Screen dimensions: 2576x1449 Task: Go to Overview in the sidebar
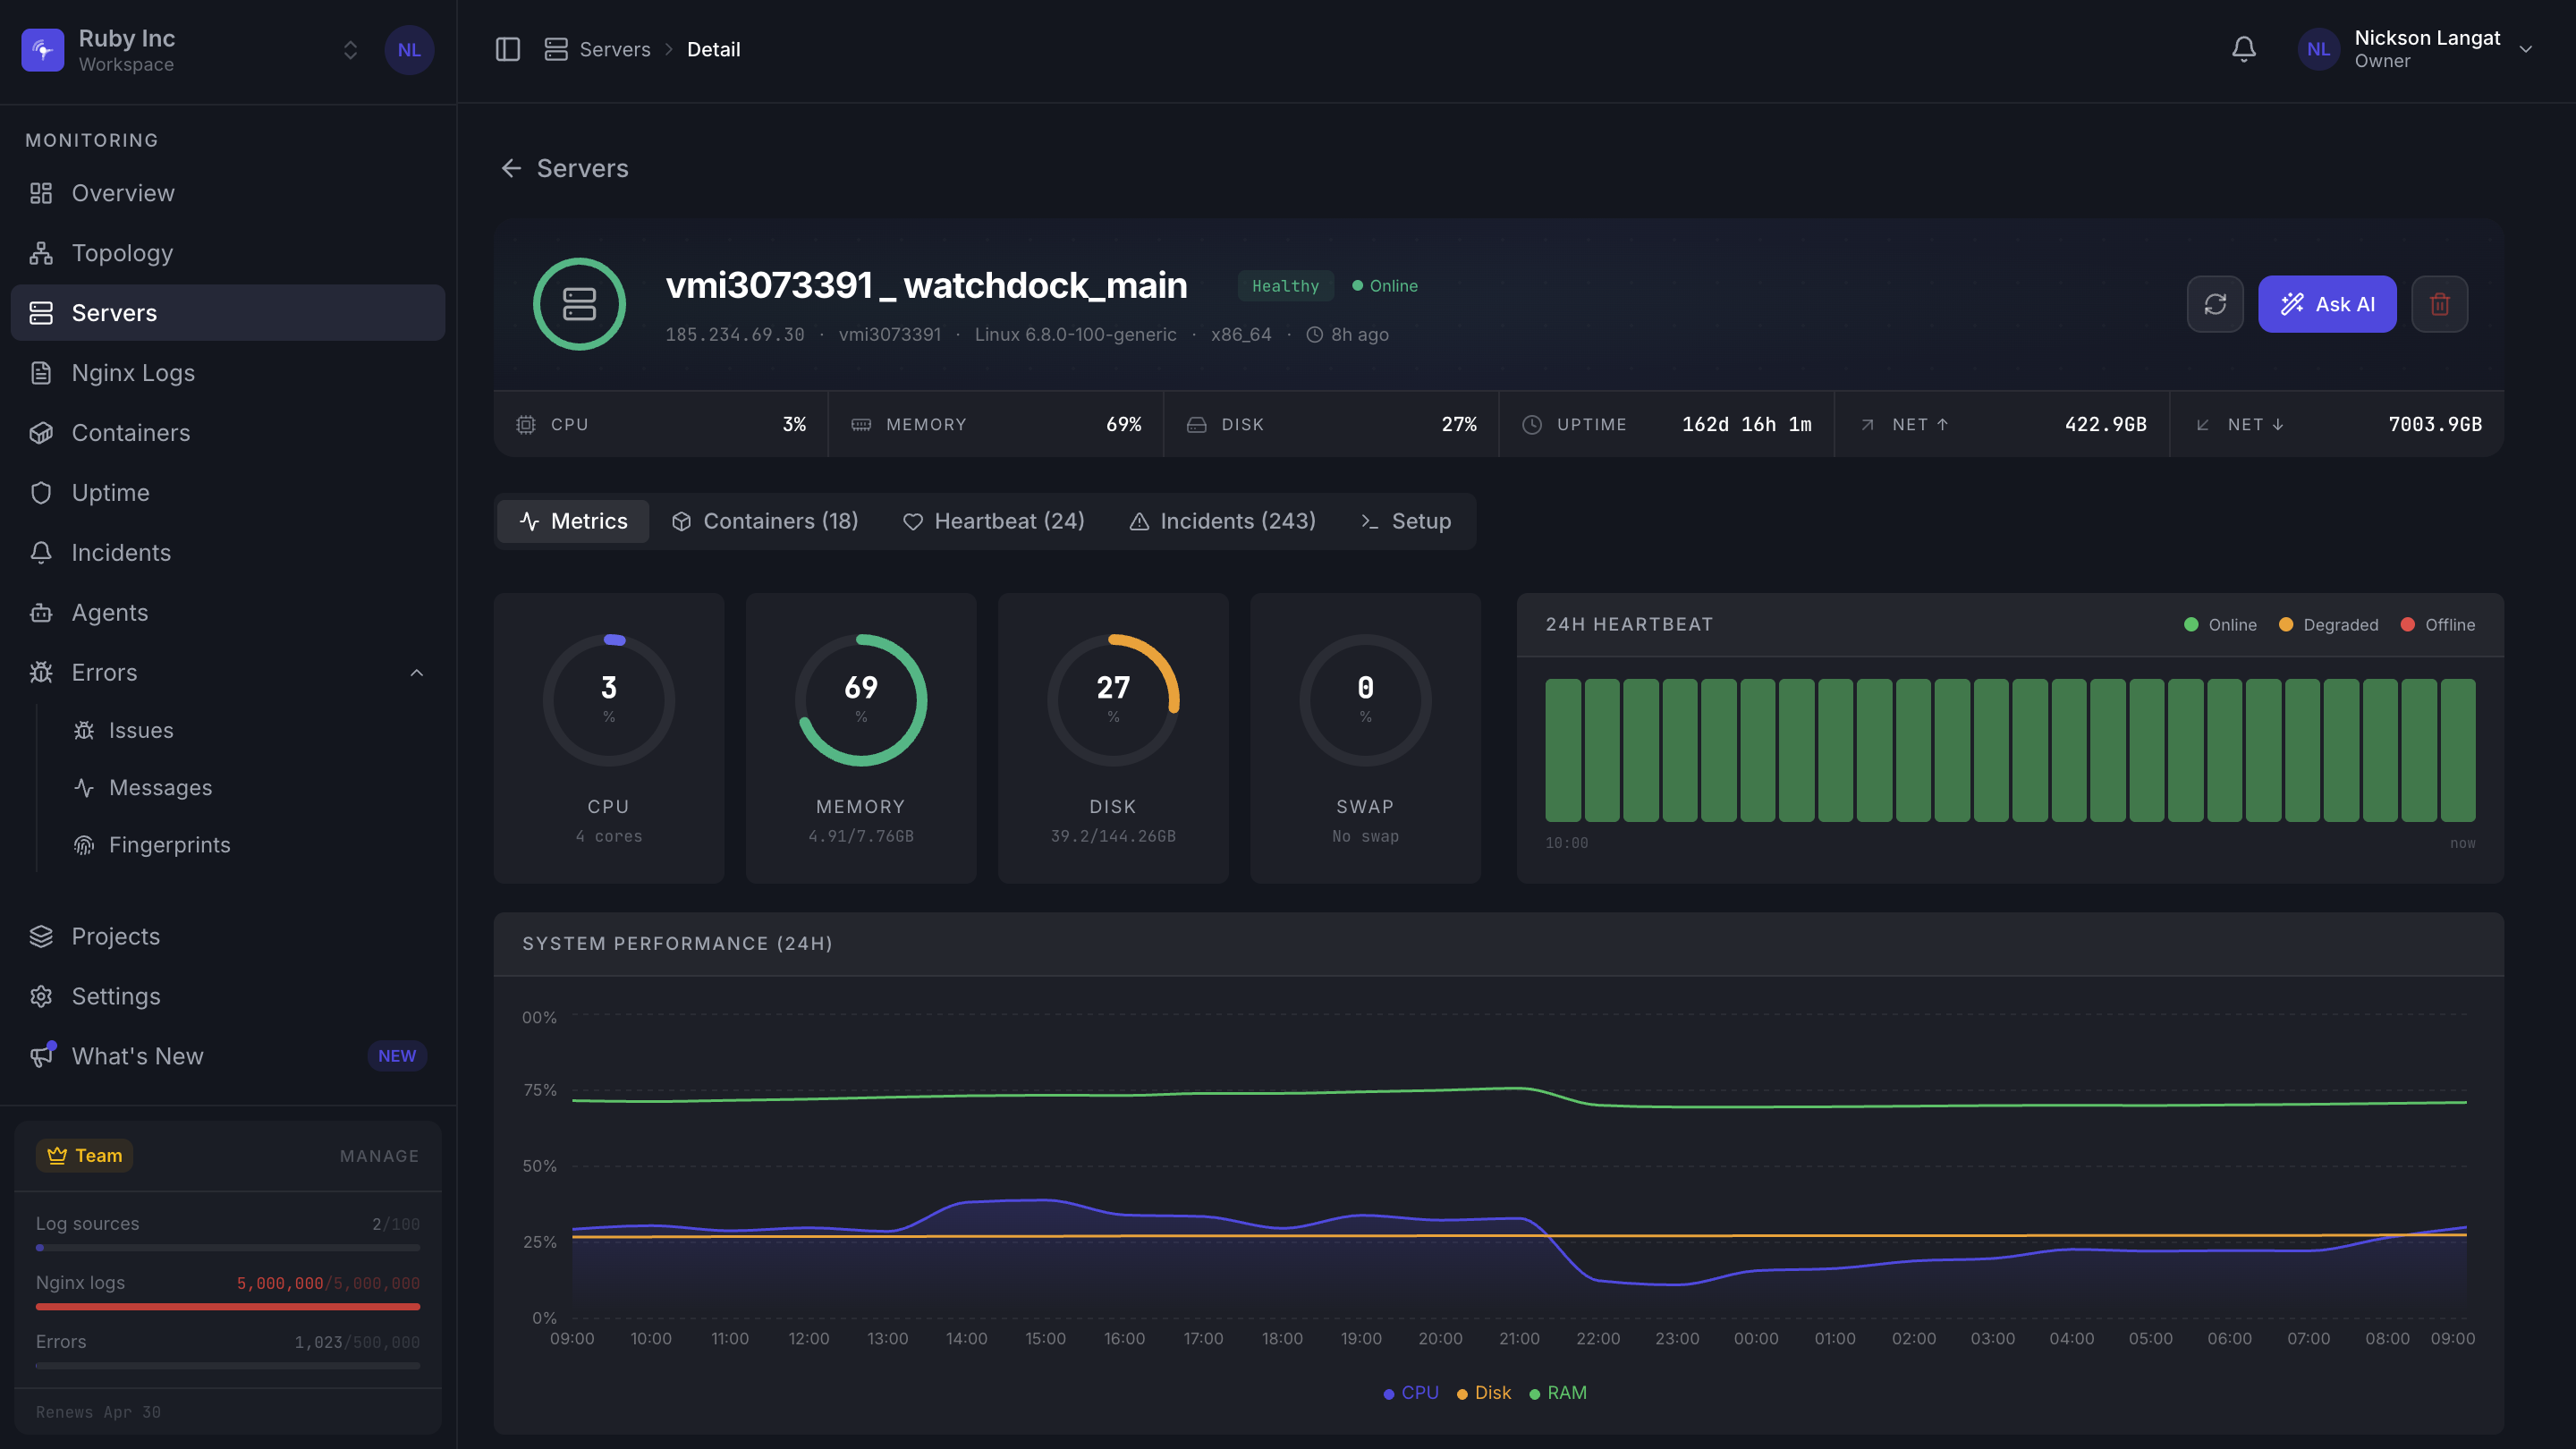click(228, 193)
